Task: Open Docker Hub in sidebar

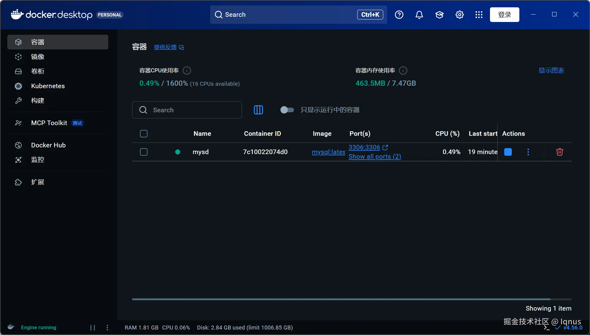Action: [48, 145]
